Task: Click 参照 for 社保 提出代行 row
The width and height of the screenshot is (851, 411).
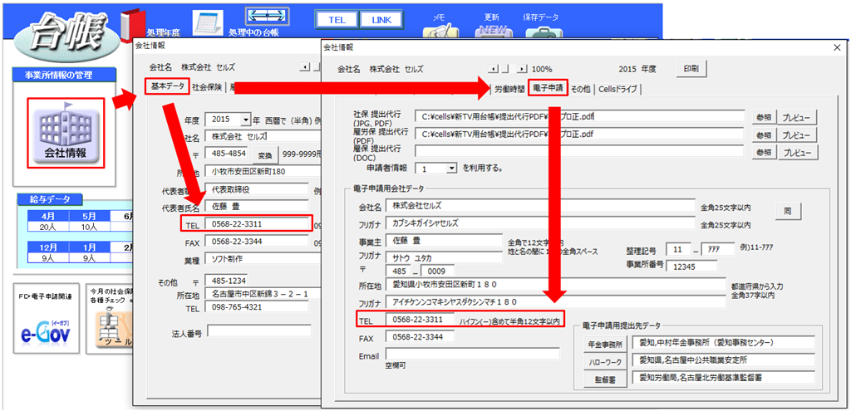Action: tap(763, 117)
